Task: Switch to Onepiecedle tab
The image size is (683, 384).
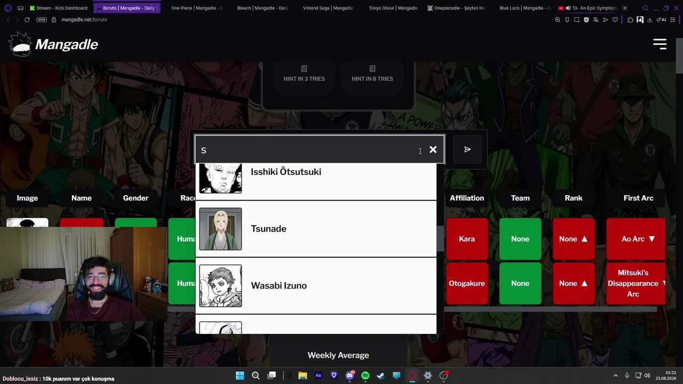Action: click(x=456, y=8)
